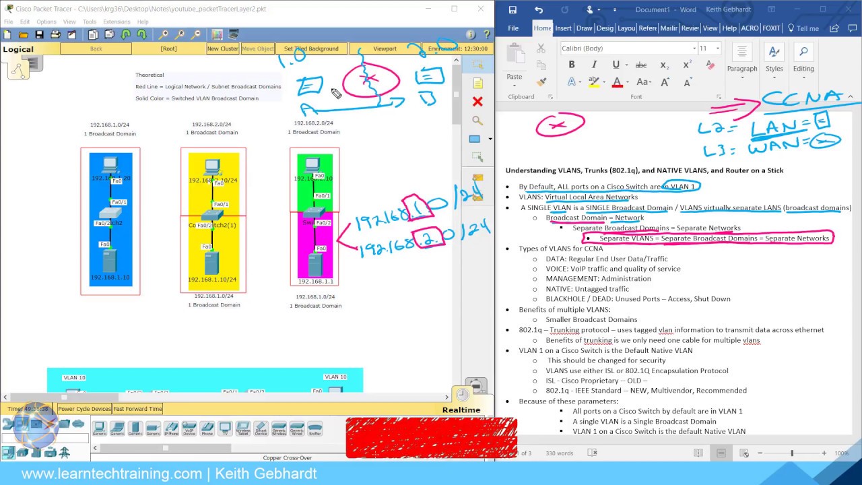Click Word Undo arrow icon
The image size is (862, 485).
538,9
